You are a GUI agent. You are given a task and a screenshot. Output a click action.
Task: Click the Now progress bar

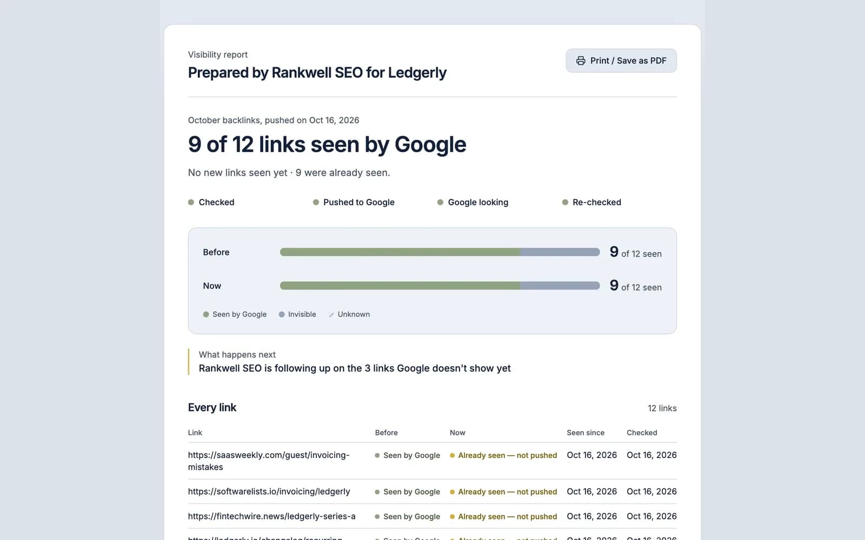click(440, 286)
